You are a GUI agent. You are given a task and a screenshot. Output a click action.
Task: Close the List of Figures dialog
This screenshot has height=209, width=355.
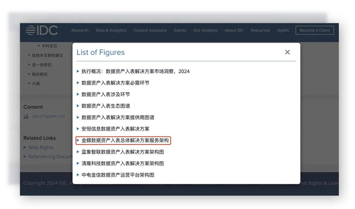287,52
